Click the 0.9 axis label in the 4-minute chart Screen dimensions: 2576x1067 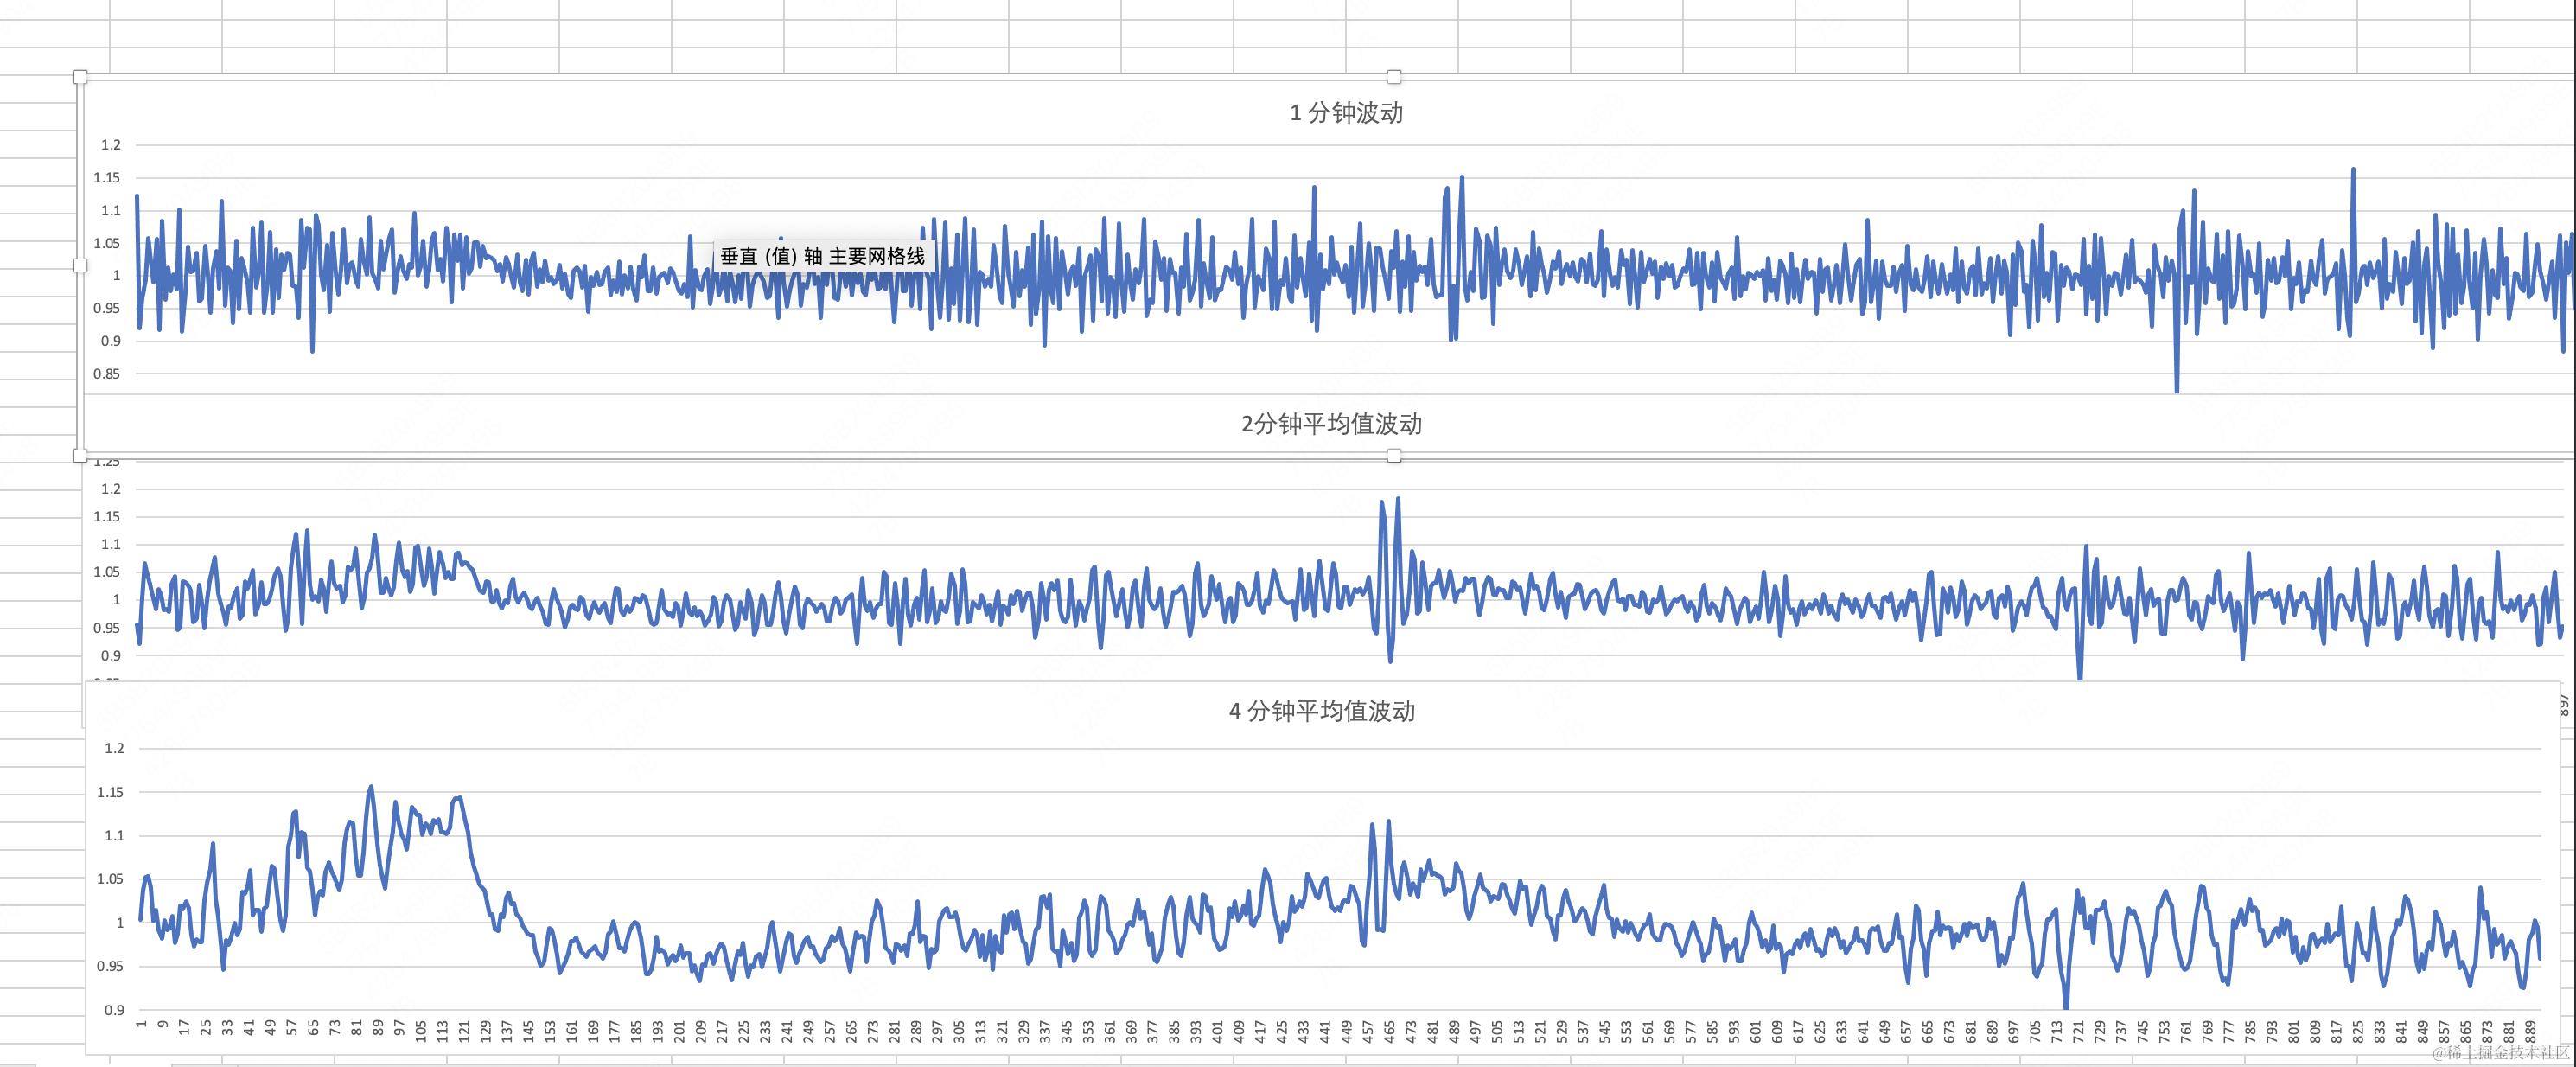tap(114, 1010)
